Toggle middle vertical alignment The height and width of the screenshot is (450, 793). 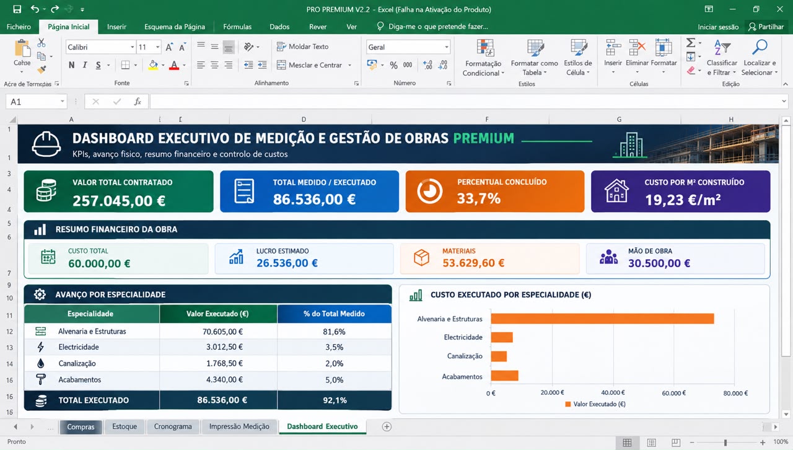point(214,46)
